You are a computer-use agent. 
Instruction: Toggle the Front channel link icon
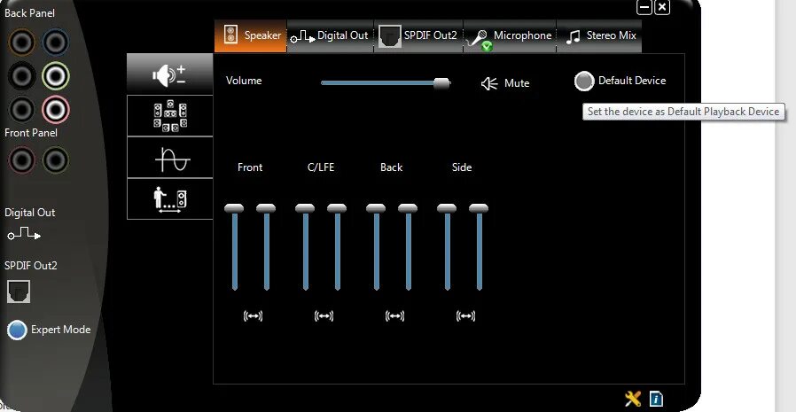coord(253,316)
